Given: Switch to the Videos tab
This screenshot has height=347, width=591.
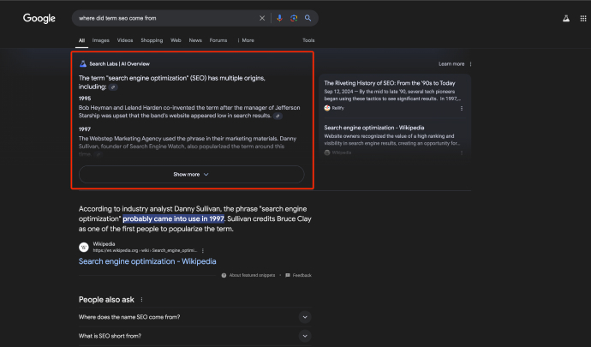Looking at the screenshot, I should tap(125, 40).
